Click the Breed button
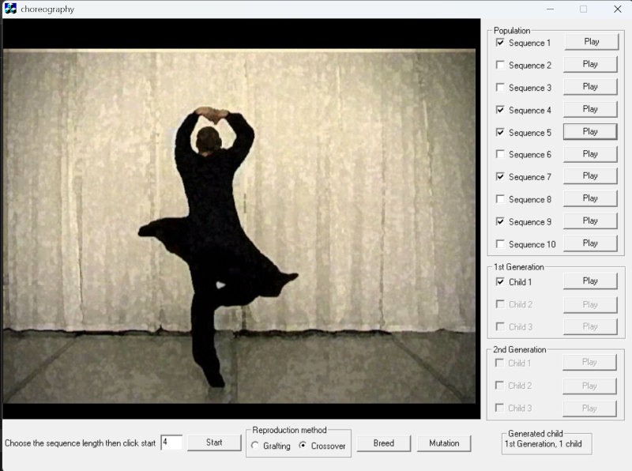 pos(383,443)
